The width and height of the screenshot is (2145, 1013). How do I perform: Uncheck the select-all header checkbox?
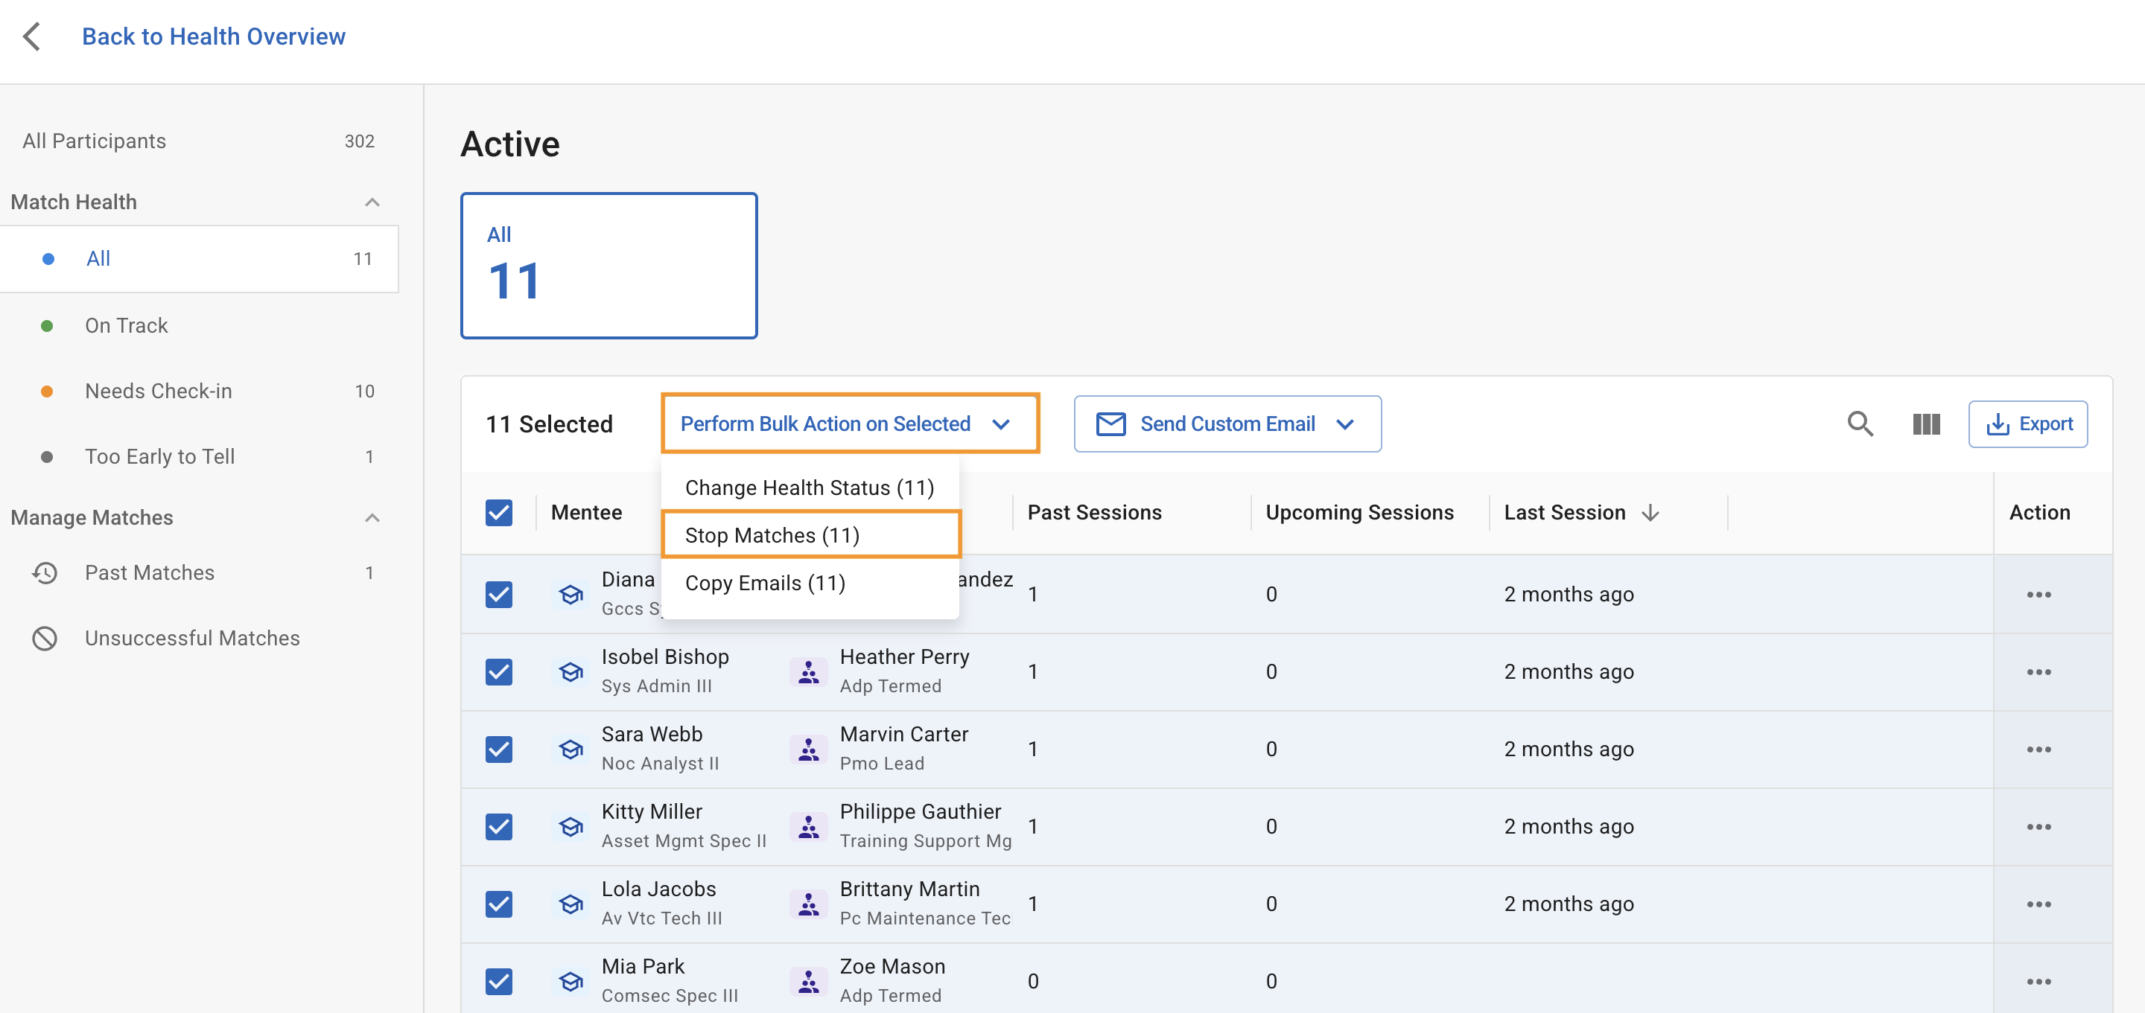(x=499, y=513)
